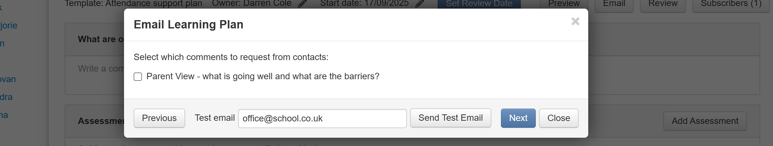Click the Close button in the dialog footer
Viewport: 773px width, 146px height.
tap(558, 118)
